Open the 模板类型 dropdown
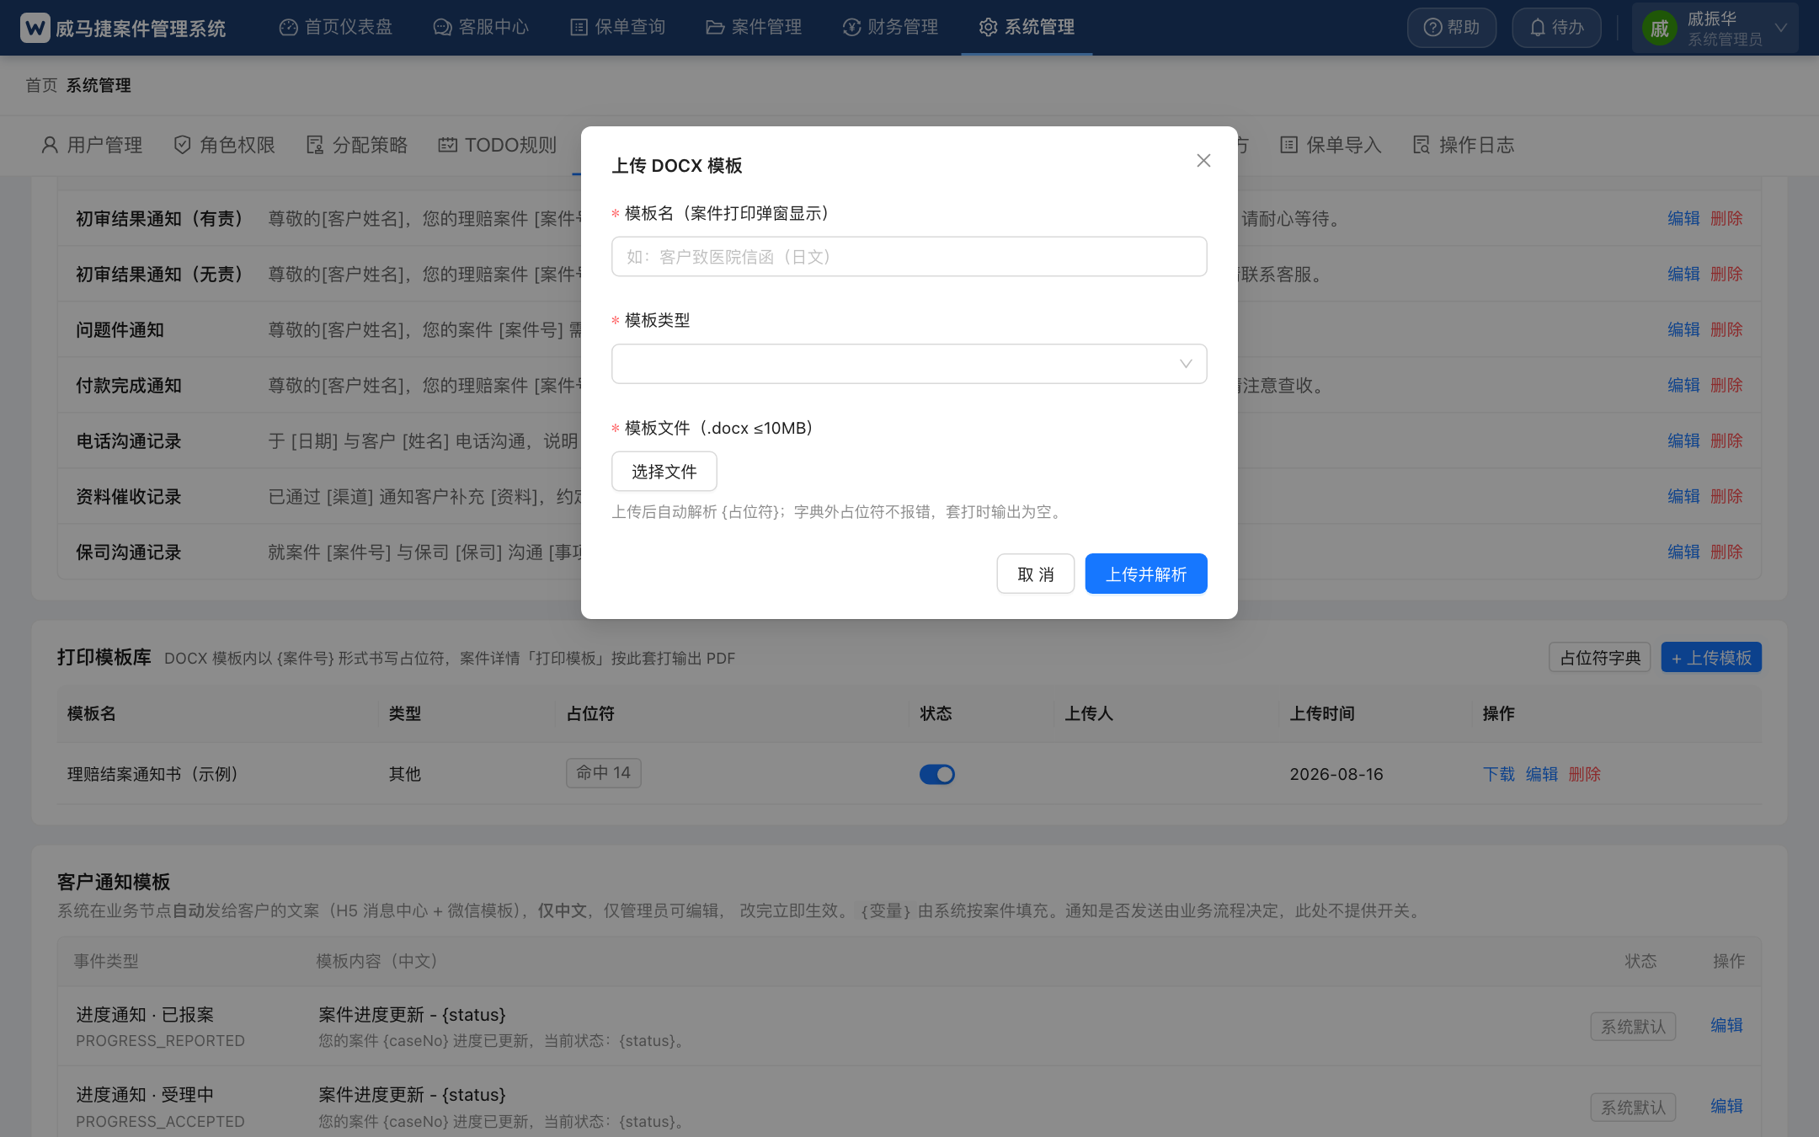This screenshot has width=1819, height=1137. 909,364
